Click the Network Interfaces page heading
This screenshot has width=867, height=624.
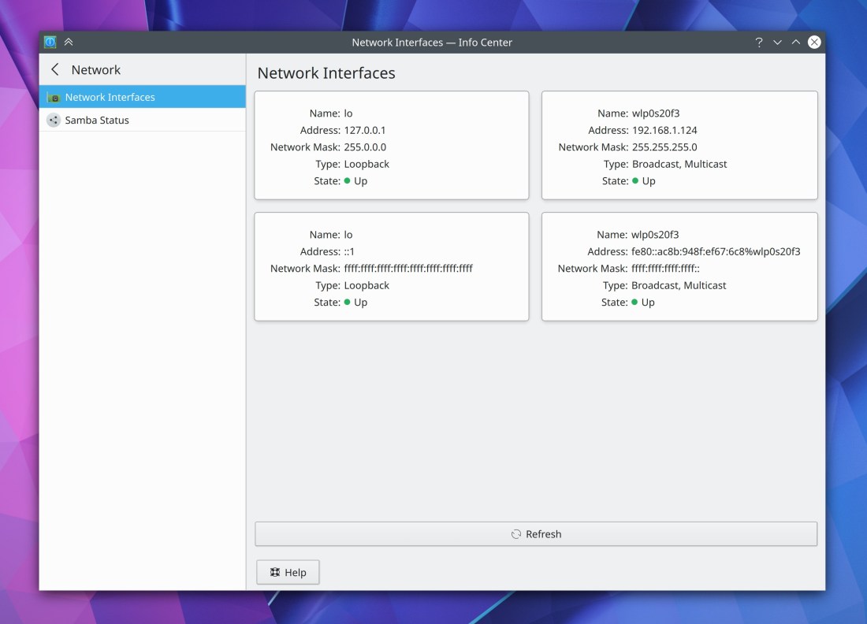[x=326, y=73]
